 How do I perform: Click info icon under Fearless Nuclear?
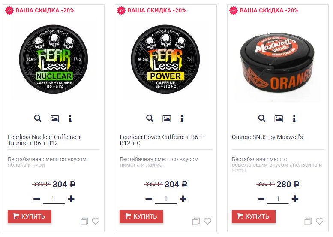pyautogui.click(x=70, y=118)
